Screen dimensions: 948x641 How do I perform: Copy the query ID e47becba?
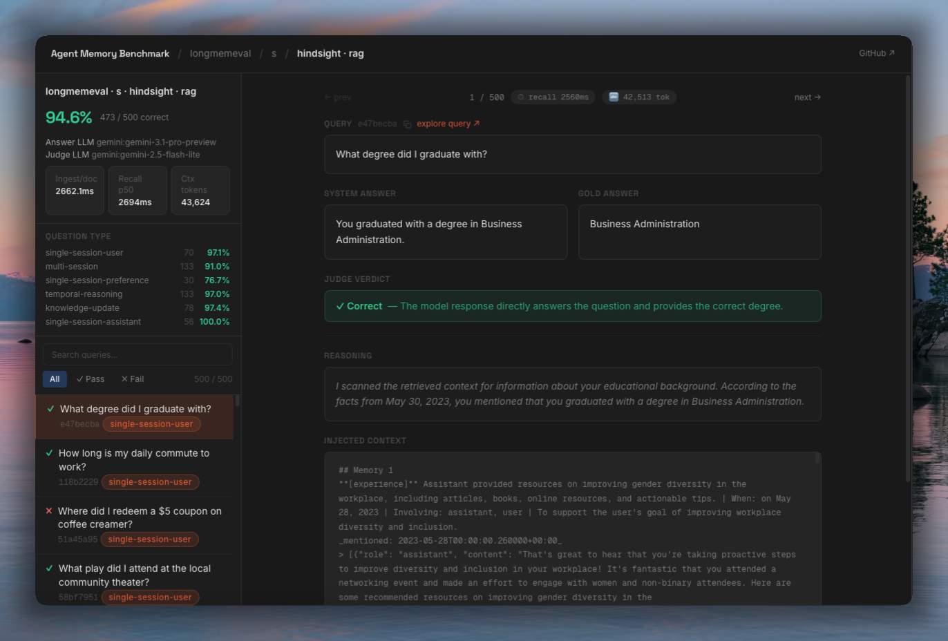click(x=408, y=124)
